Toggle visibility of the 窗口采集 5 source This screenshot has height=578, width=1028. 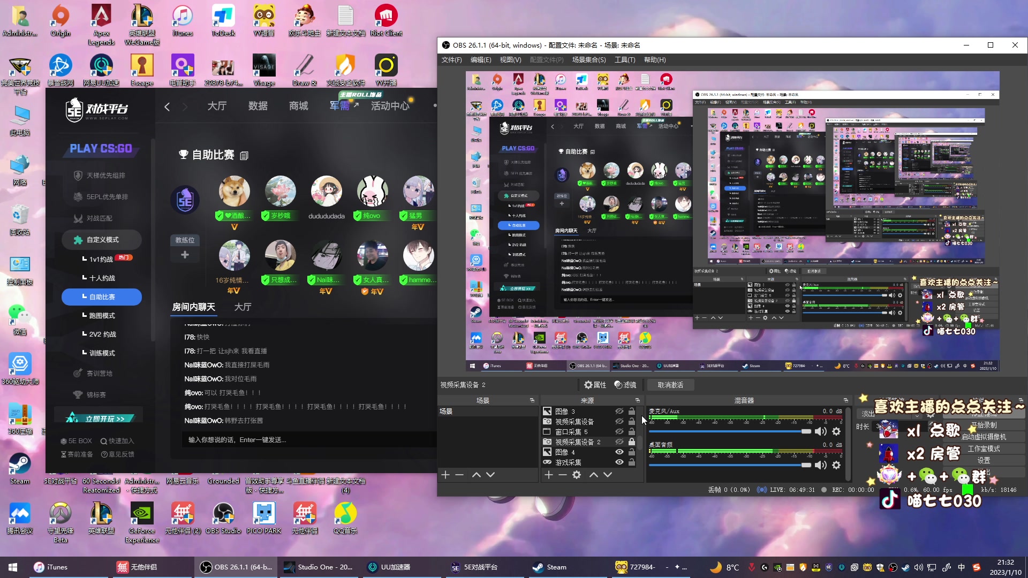tap(619, 432)
